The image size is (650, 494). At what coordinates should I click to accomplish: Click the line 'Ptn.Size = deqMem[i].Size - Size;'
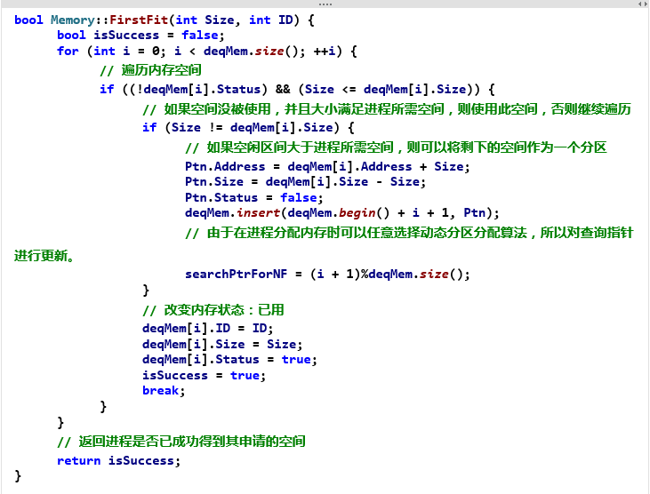[x=305, y=182]
